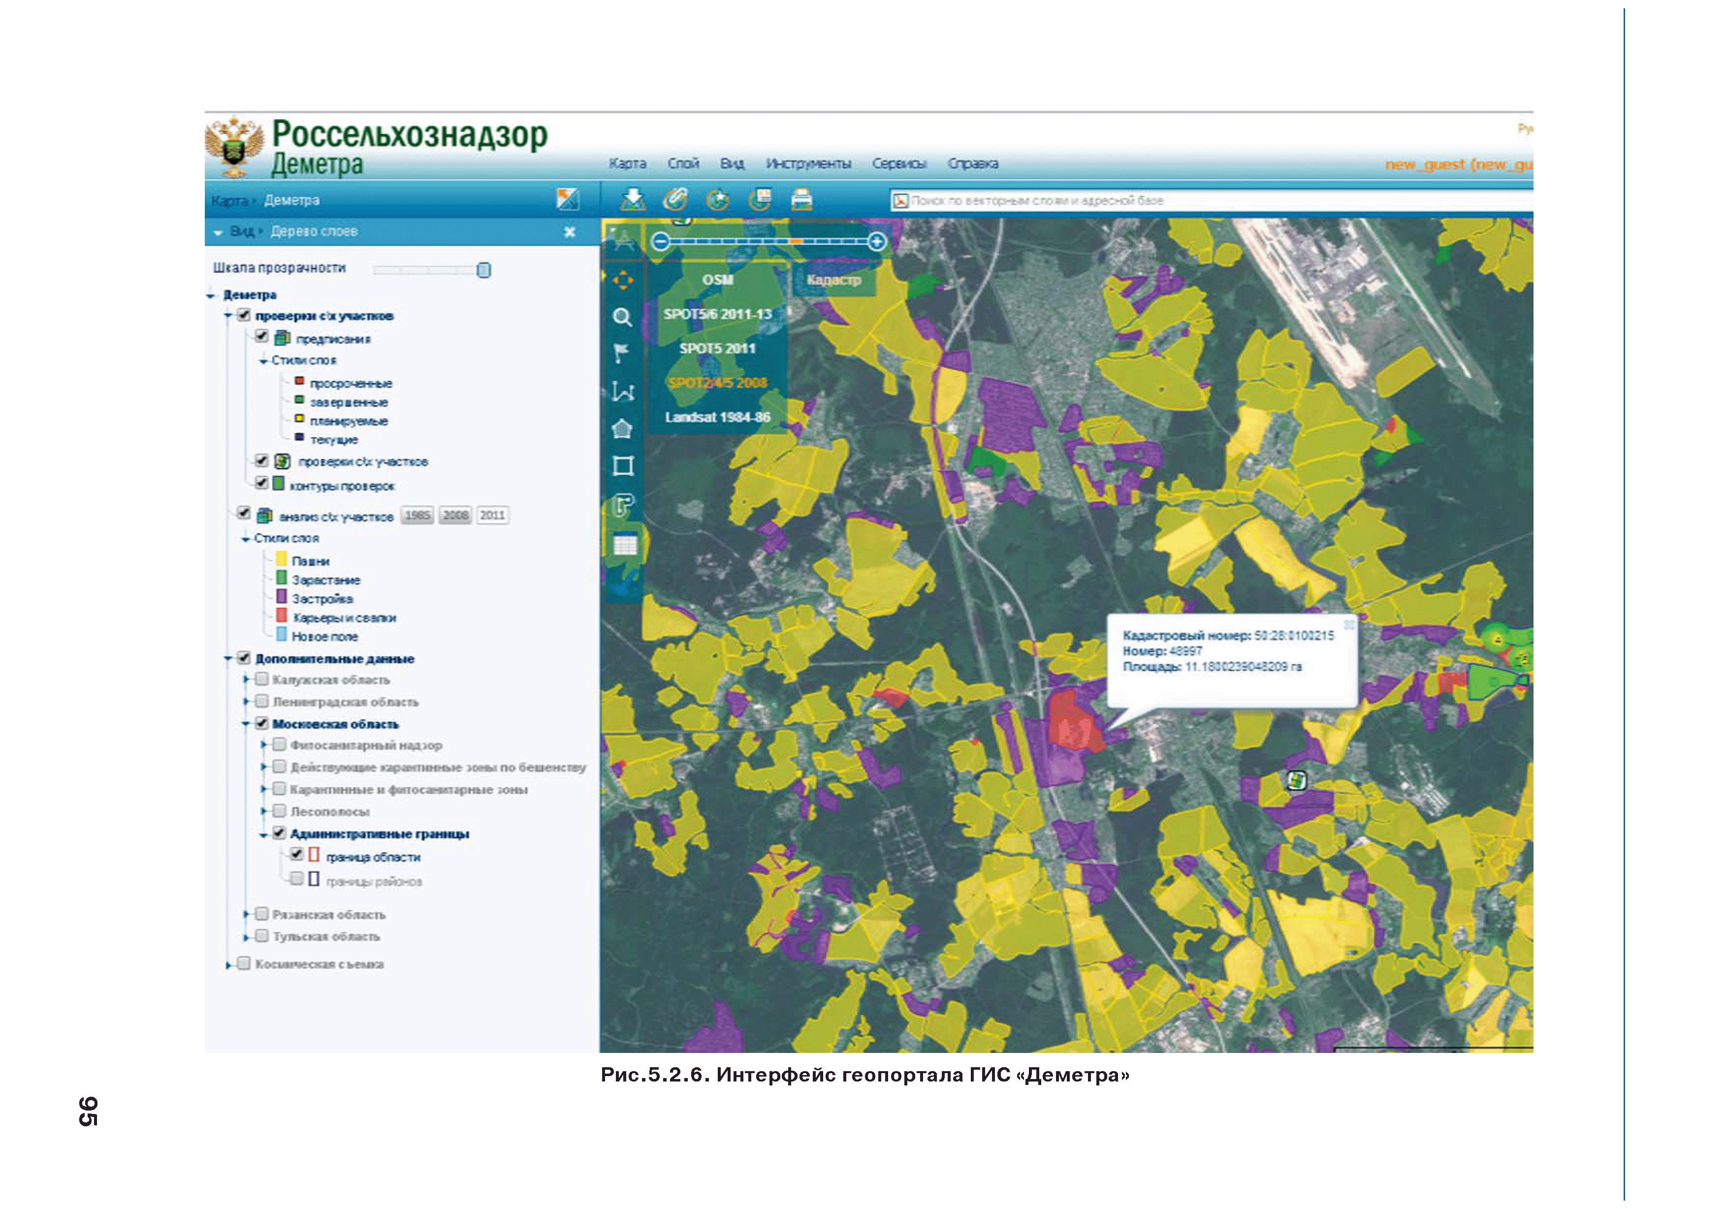
Task: Click the search mode icon in search field
Action: (x=899, y=201)
